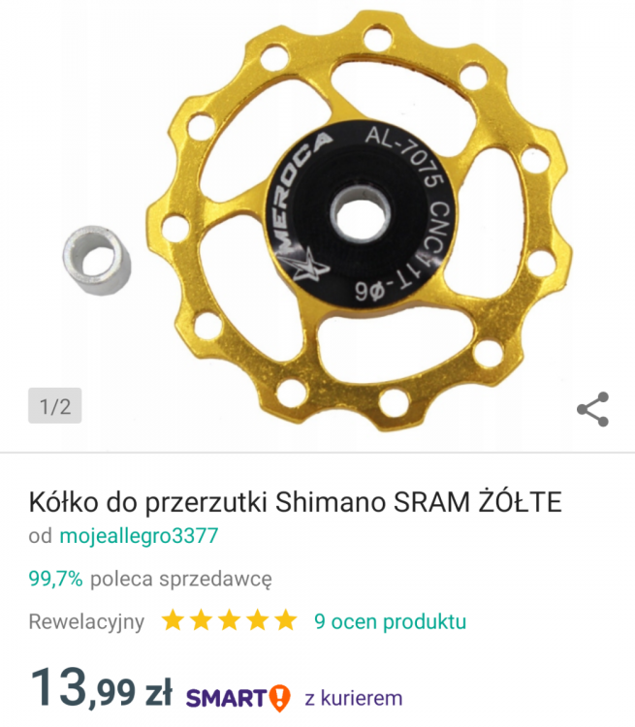Tap the share icon
Image resolution: width=635 pixels, height=727 pixels.
(x=592, y=409)
